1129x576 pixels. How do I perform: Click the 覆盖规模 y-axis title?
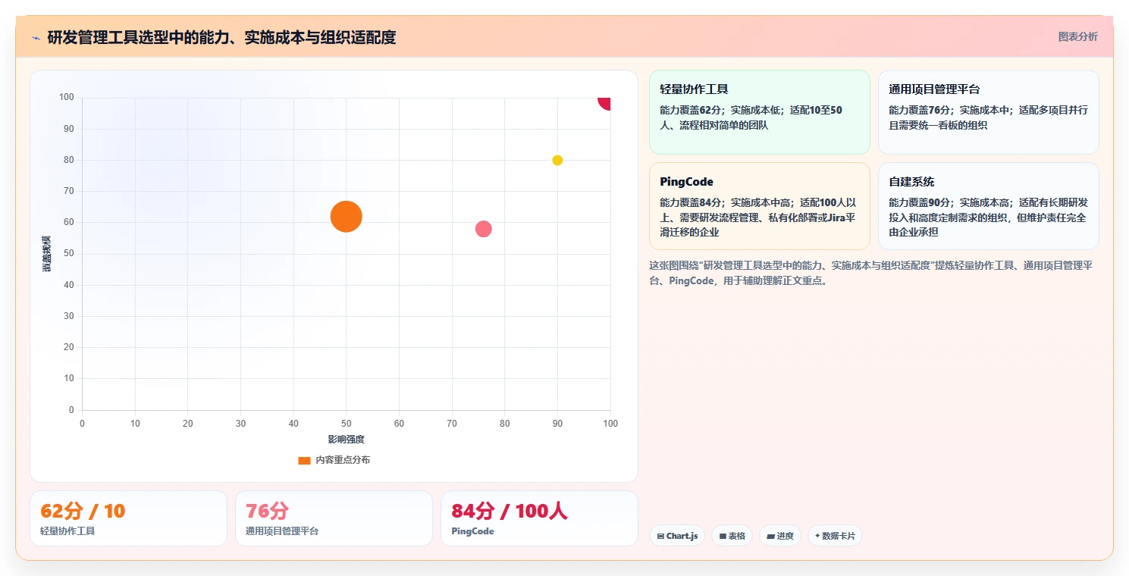(46, 254)
